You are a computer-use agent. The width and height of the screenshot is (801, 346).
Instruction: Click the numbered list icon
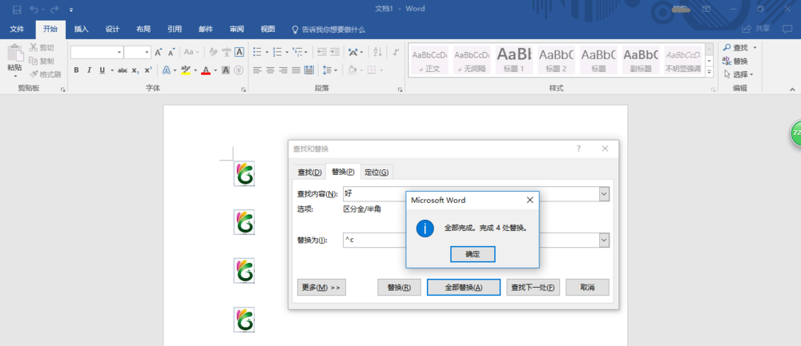point(277,52)
